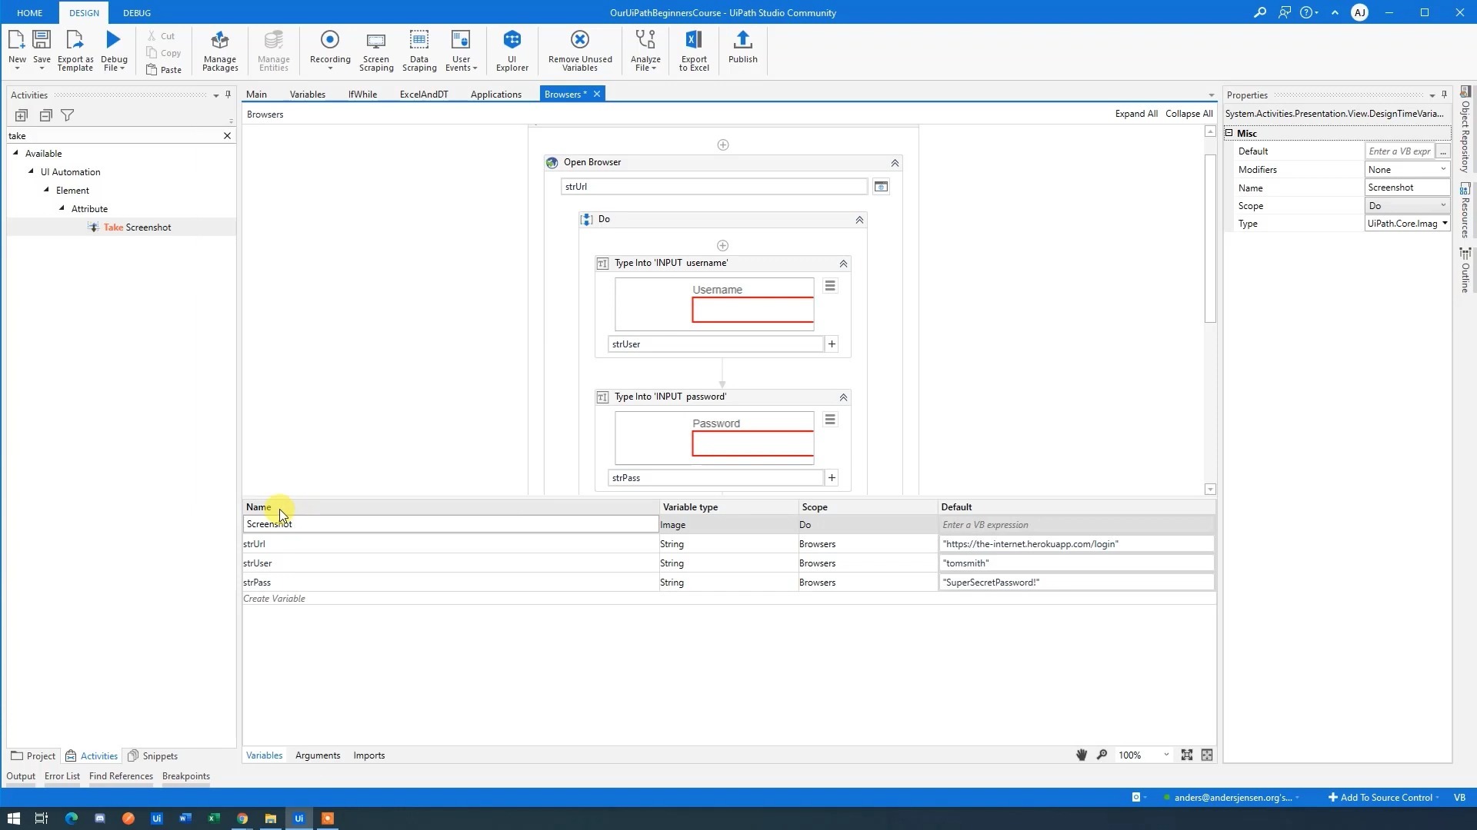Open the Imports panel tab

click(369, 755)
